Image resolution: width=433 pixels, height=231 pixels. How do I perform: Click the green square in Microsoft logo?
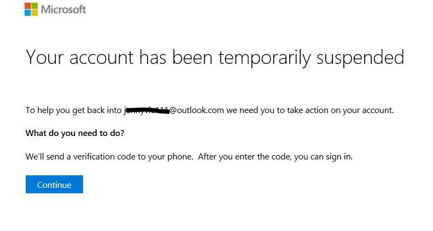pyautogui.click(x=34, y=6)
